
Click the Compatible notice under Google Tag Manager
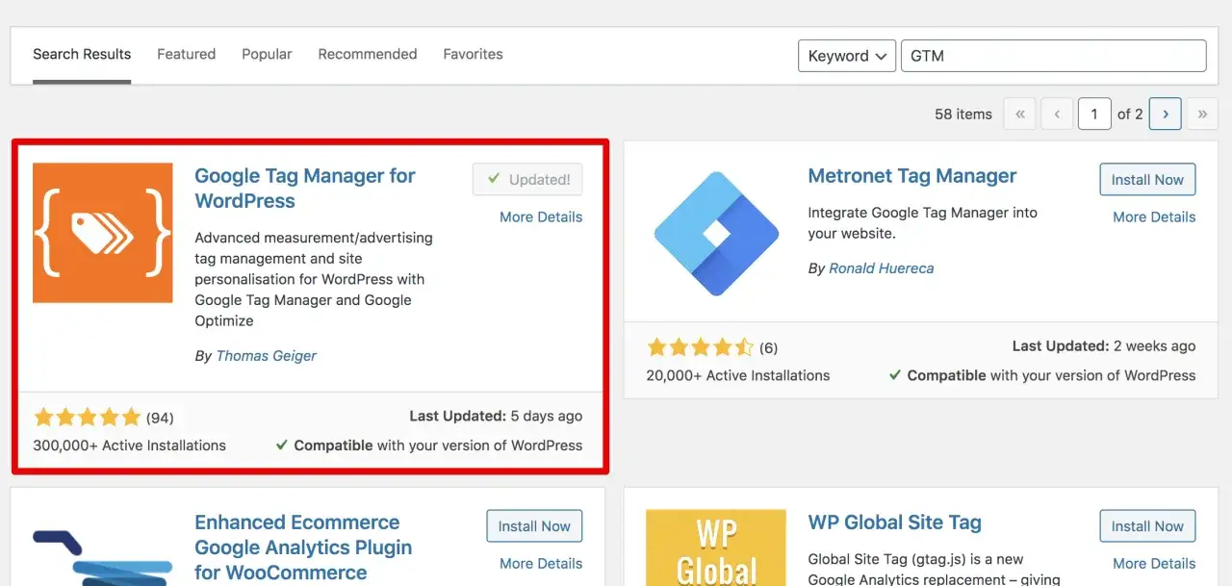pos(429,446)
